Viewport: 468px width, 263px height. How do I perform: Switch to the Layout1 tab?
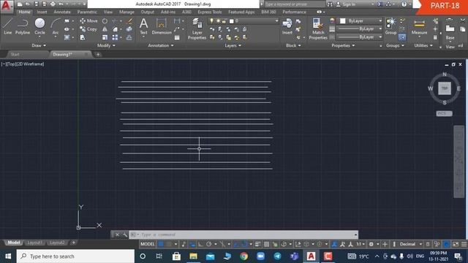(34, 243)
